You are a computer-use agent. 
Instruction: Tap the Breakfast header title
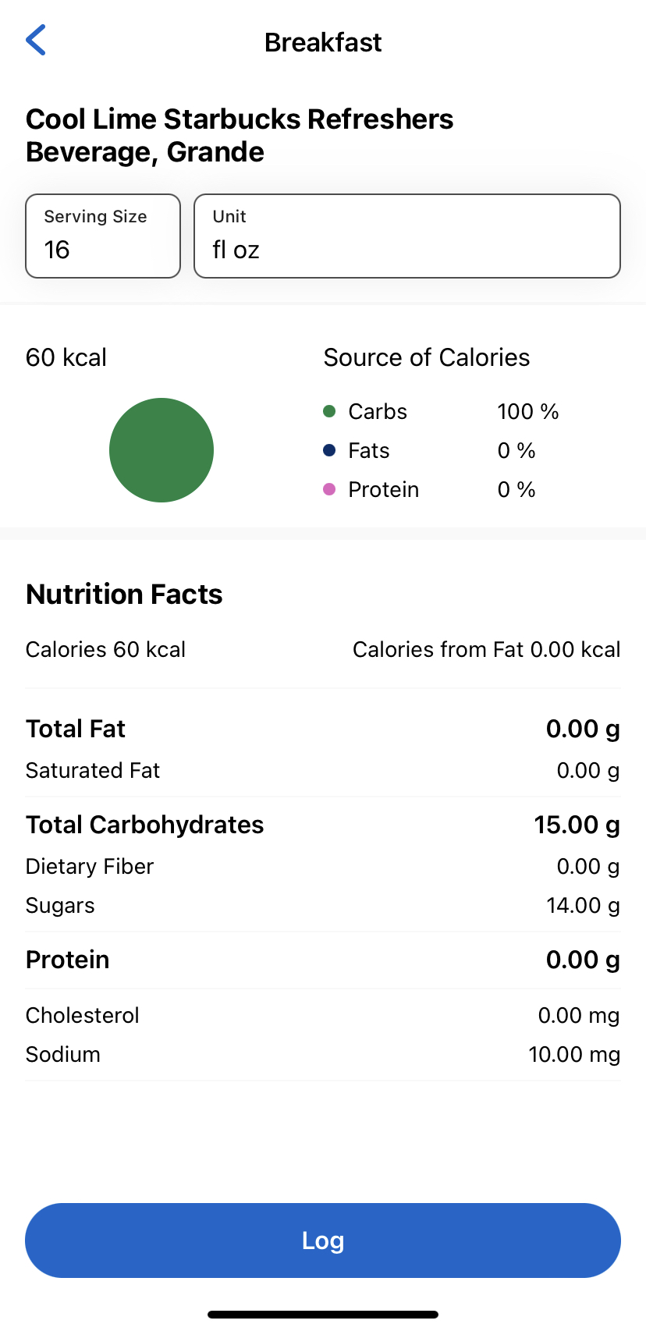click(x=323, y=42)
